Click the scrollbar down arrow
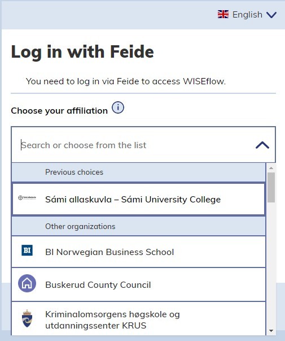 click(271, 331)
